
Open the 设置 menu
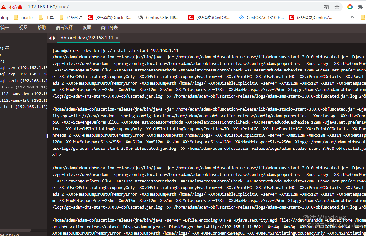point(87,28)
